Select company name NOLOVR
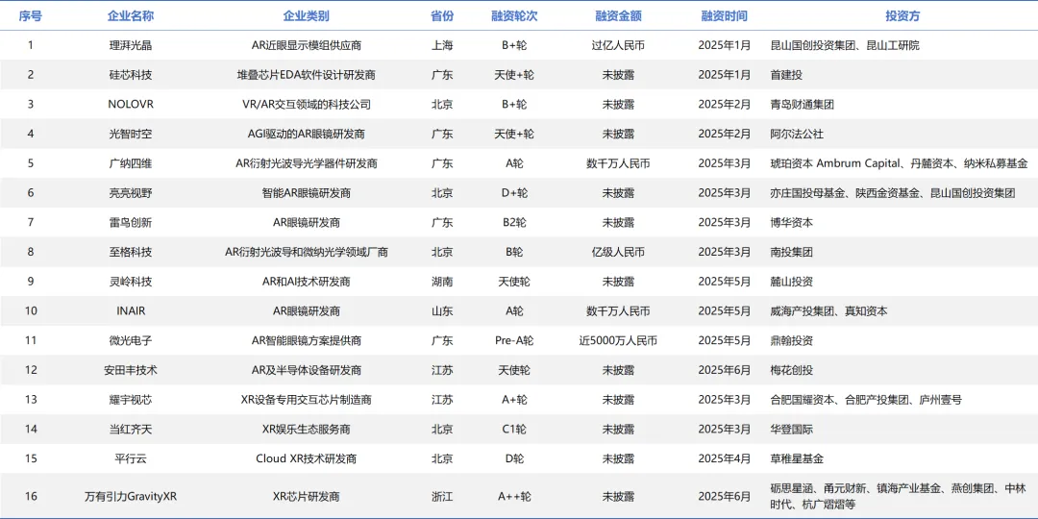Image resolution: width=1038 pixels, height=519 pixels. [x=131, y=105]
